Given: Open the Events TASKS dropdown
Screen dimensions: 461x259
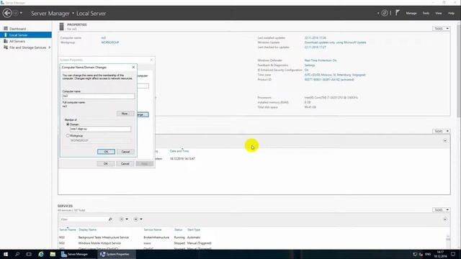Looking at the screenshot, I should 441,131.
